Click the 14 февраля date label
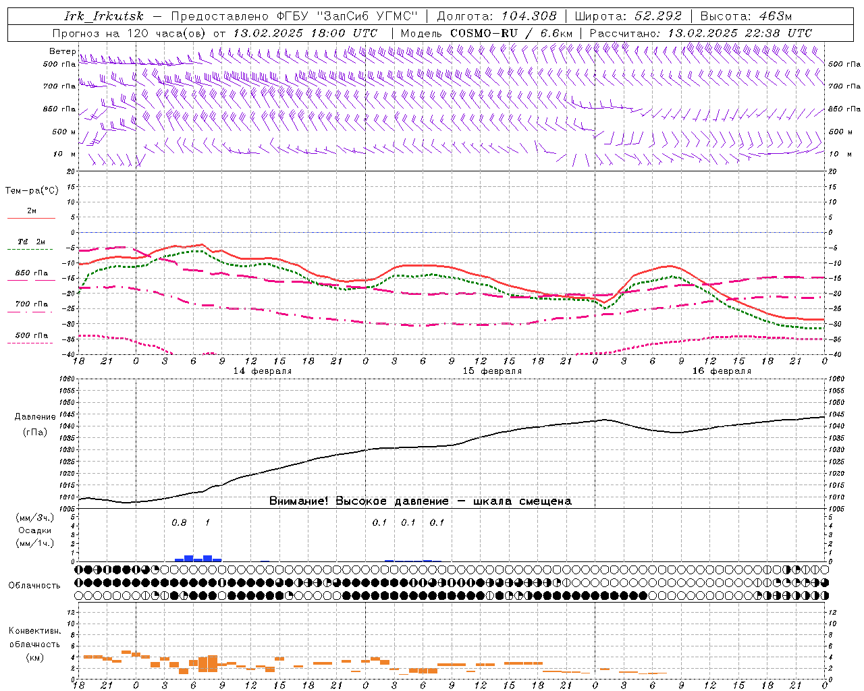The height and width of the screenshot is (691, 864). coord(263,371)
